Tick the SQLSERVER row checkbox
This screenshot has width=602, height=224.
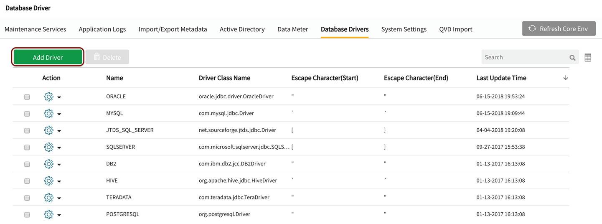click(27, 147)
